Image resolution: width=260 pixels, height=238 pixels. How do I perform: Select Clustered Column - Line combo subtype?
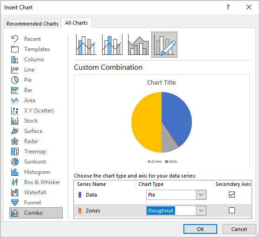point(86,45)
